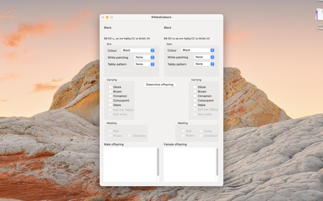Click the Dam Black colour heading
Viewport: 323px width, 201px height.
pyautogui.click(x=168, y=28)
